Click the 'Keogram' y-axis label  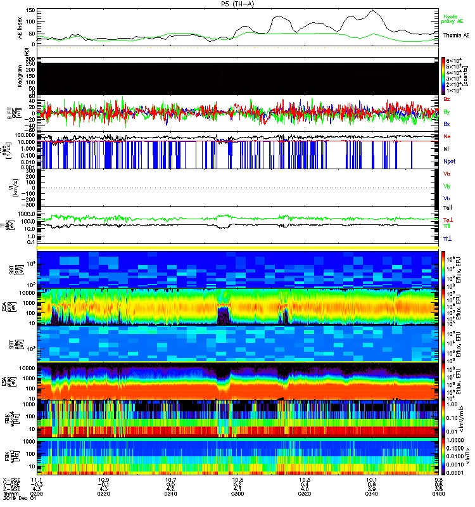tap(20, 76)
